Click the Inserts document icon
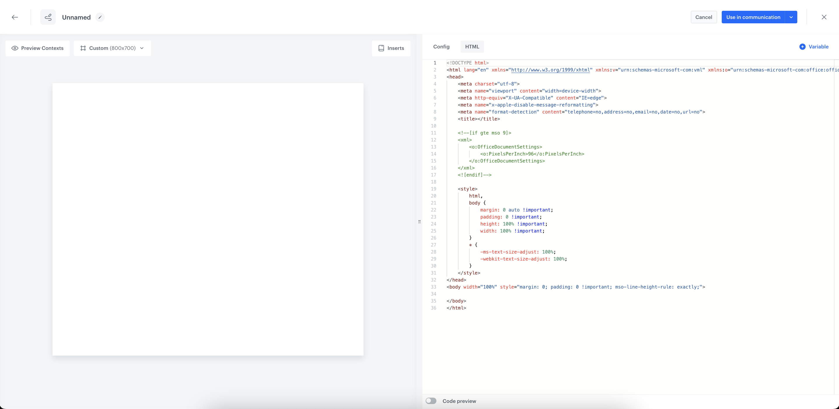Screen dimensions: 839x409 click(381, 48)
